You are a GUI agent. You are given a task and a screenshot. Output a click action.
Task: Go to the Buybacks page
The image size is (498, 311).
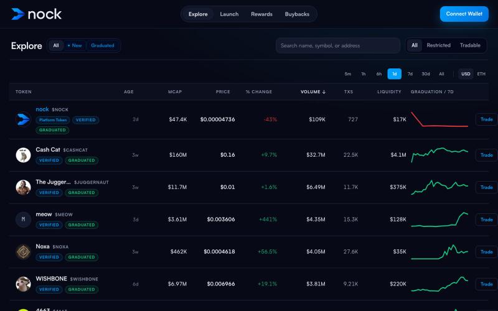(297, 14)
